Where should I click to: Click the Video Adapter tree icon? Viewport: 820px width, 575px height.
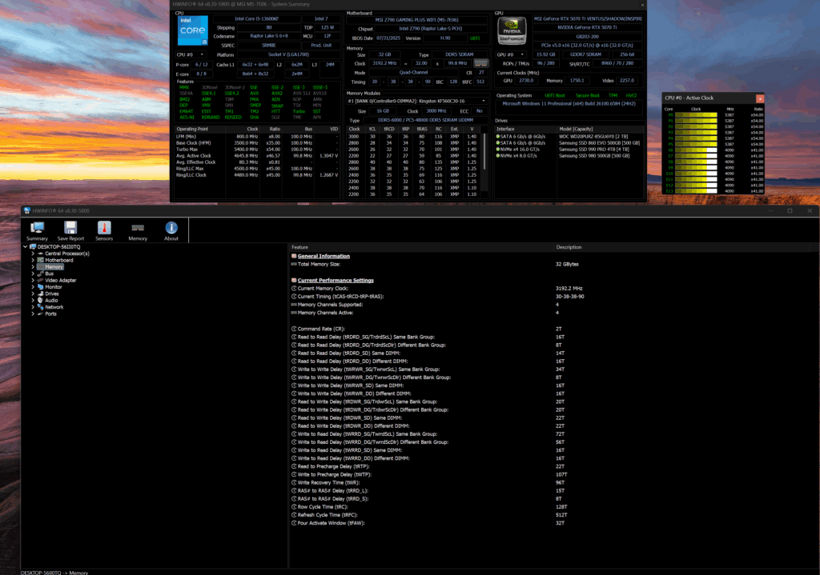(40, 281)
